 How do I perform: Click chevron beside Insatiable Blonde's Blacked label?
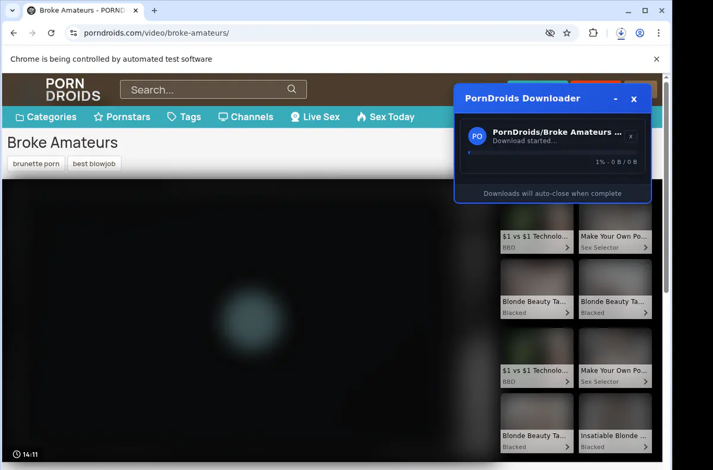(x=646, y=447)
